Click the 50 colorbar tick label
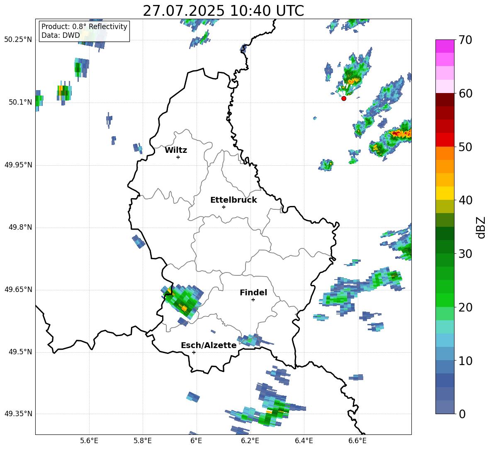491x449 pixels. point(465,147)
